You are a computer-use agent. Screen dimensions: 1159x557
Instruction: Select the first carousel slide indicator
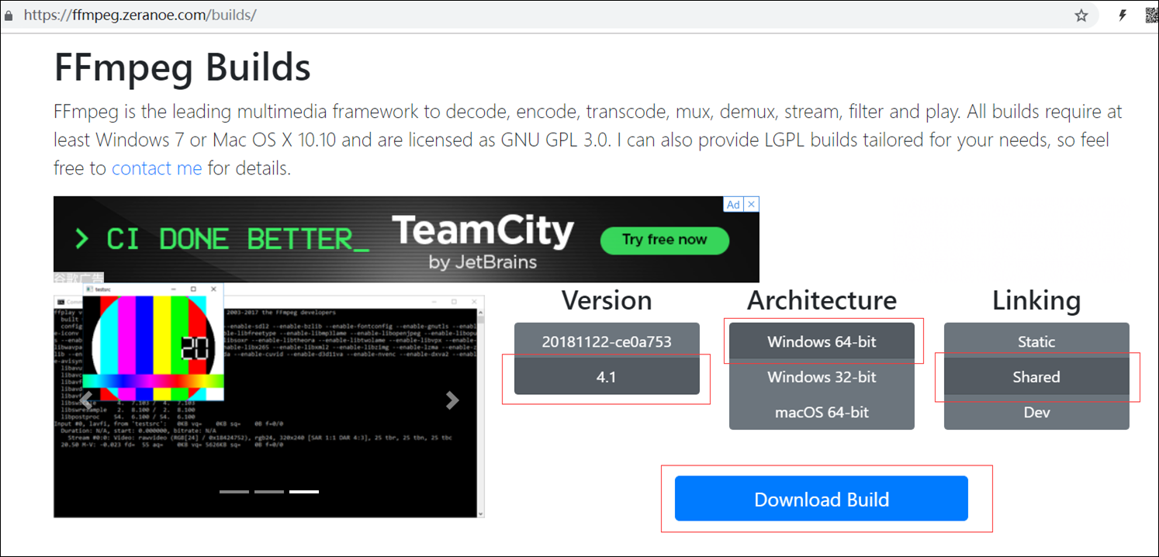point(234,492)
